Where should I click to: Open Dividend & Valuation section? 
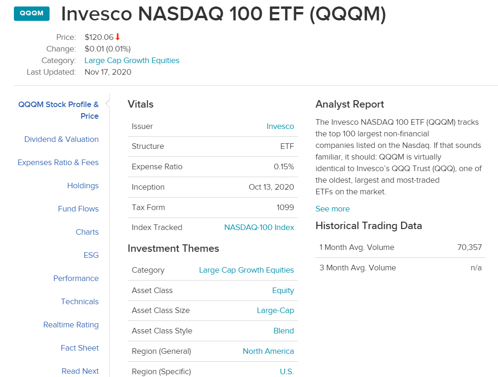pos(62,139)
